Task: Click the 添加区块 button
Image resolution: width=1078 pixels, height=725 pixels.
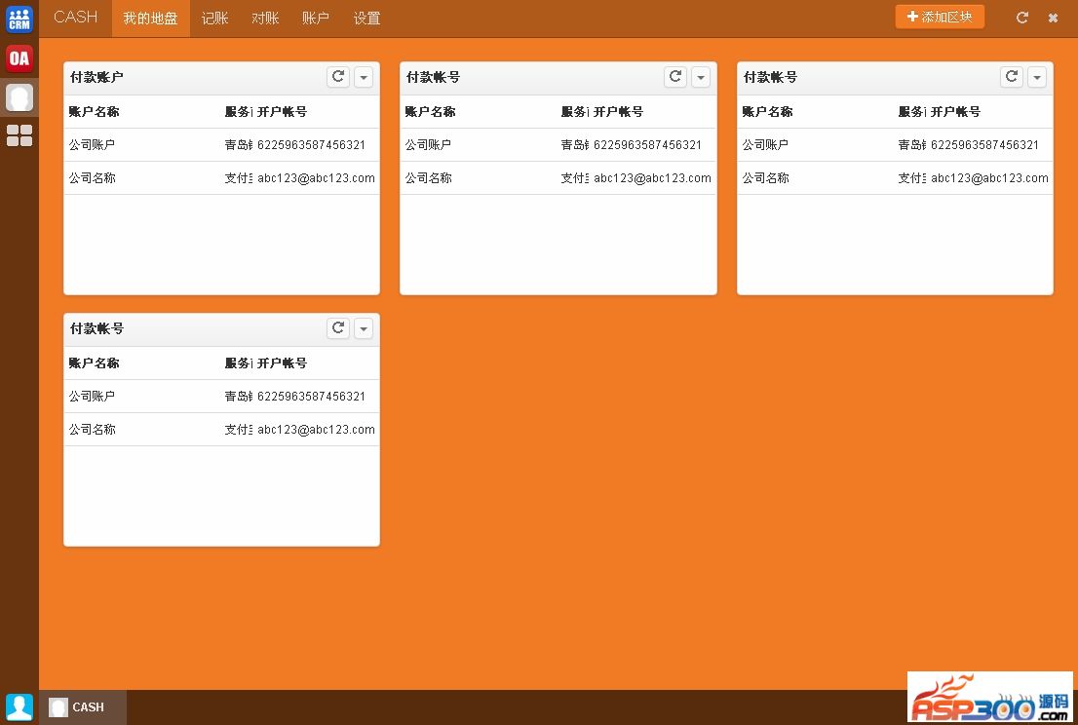Action: (940, 17)
